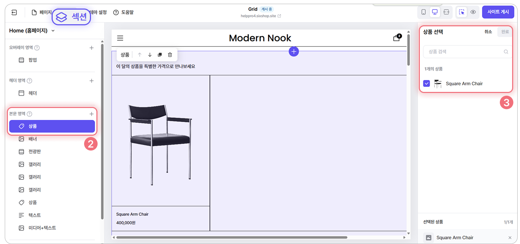
Task: Toggle the selection cursor mode icon
Action: coord(462,12)
